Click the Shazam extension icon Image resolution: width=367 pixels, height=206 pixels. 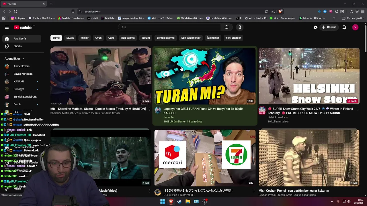pos(325,11)
